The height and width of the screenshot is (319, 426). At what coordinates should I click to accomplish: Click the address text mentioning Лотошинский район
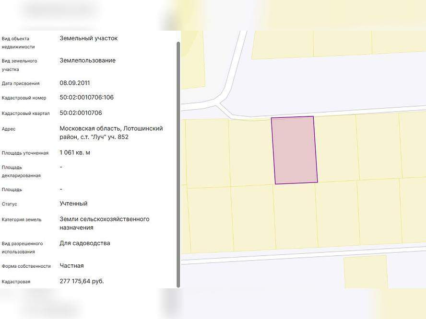pyautogui.click(x=111, y=133)
